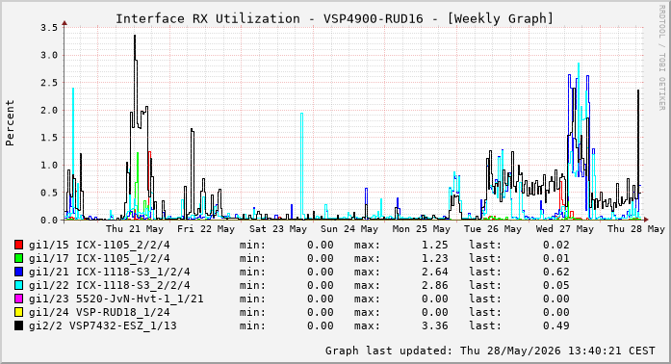This screenshot has width=671, height=364.
Task: Click the Mon 25 May axis label
Action: coord(422,229)
